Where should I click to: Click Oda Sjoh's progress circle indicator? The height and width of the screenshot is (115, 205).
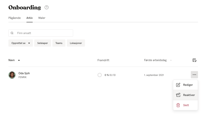[x=100, y=75]
